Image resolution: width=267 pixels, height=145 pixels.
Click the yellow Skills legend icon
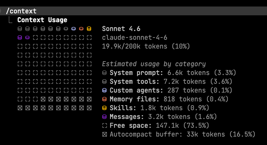click(104, 108)
